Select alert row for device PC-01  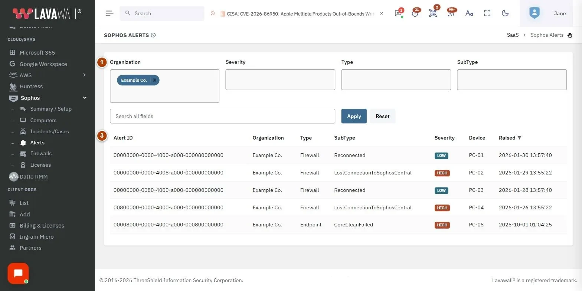click(339, 155)
